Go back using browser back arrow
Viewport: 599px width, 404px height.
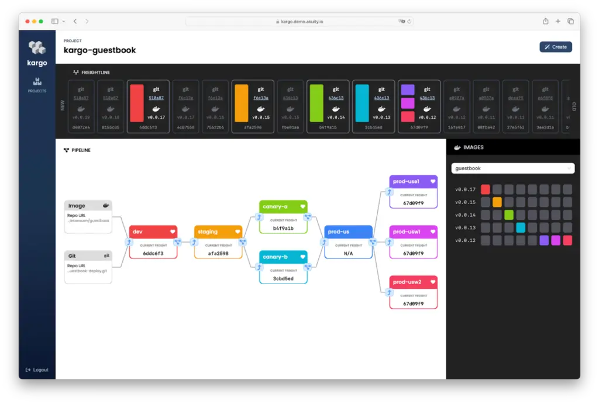pyautogui.click(x=75, y=22)
